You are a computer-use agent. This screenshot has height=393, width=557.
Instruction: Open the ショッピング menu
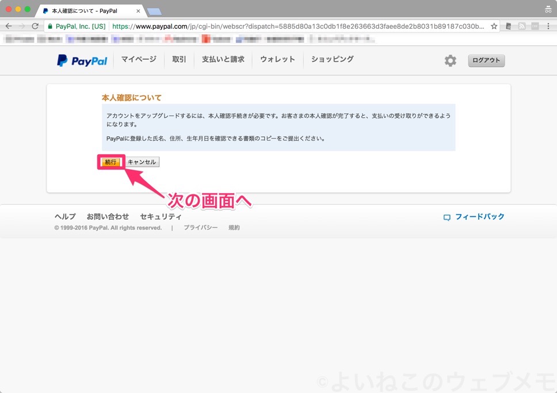[331, 59]
